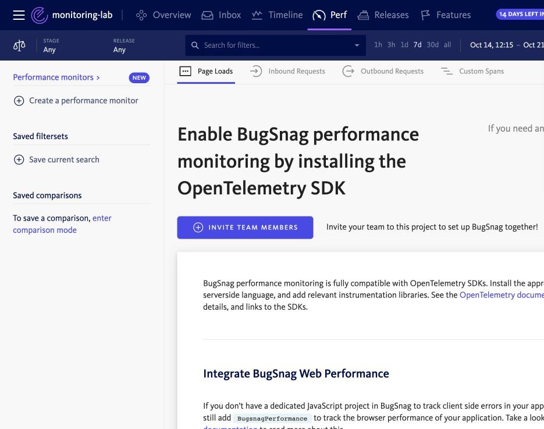The width and height of the screenshot is (544, 429).
Task: Focus the Search for filters field
Action: point(275,45)
